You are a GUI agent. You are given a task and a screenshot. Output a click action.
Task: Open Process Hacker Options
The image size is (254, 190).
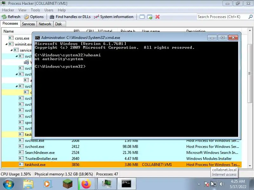pyautogui.click(x=34, y=17)
